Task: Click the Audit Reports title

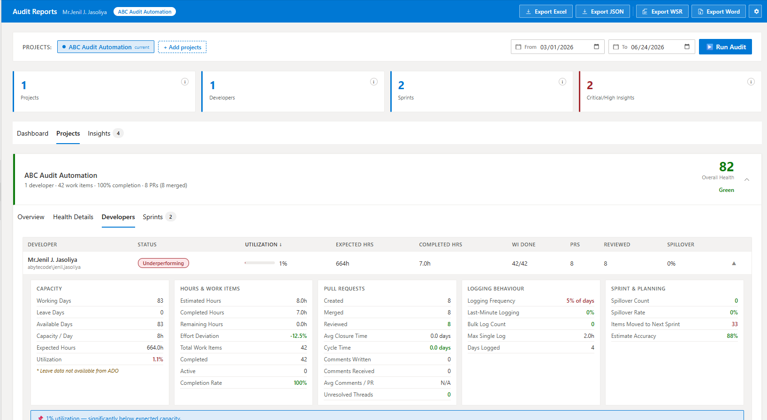Action: (x=35, y=12)
